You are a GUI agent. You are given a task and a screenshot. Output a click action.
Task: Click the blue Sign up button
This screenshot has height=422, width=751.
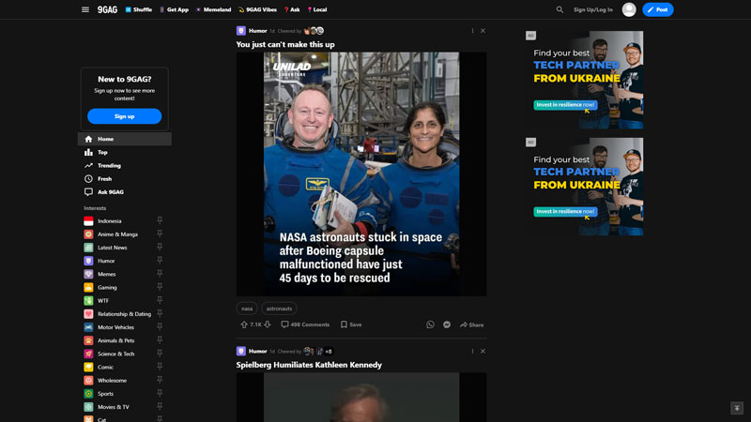pos(125,116)
